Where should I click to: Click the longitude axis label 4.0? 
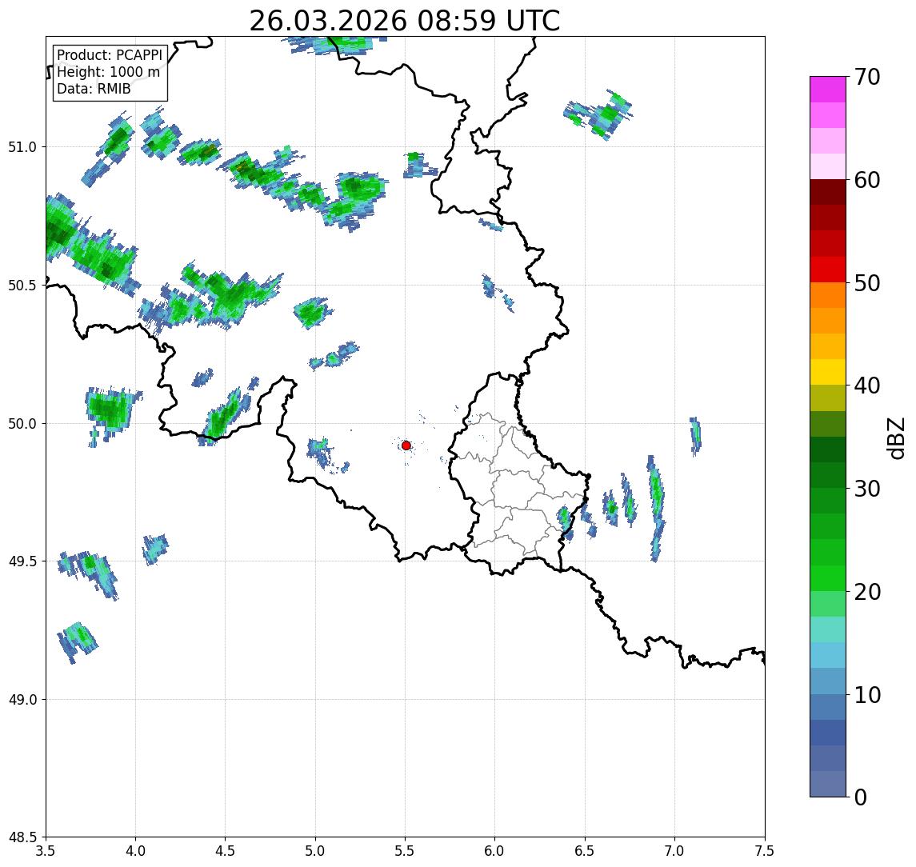coord(135,851)
